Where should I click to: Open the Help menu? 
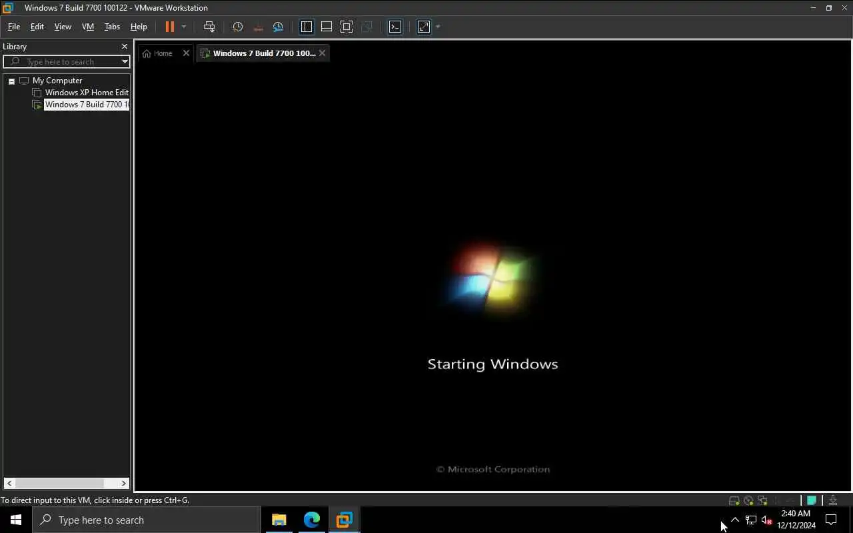(x=139, y=27)
